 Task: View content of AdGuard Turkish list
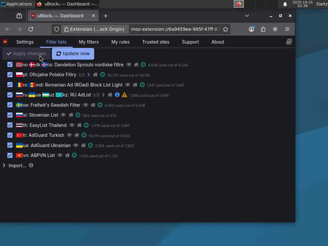(69, 135)
